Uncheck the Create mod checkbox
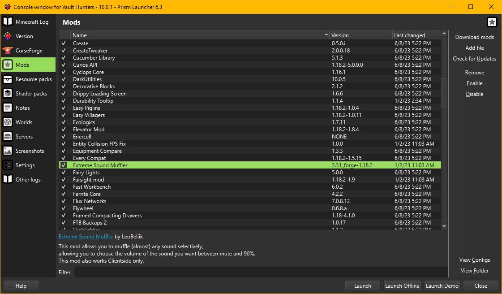Viewport: 502px width, 294px height. click(x=63, y=43)
